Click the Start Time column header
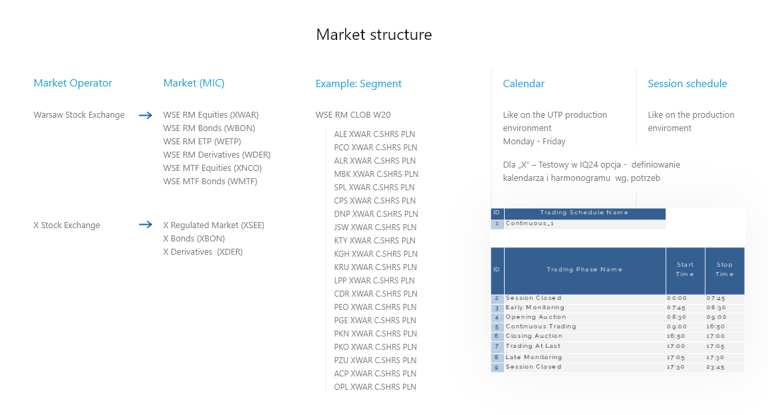Viewport: 768px width, 415px height. click(x=684, y=269)
